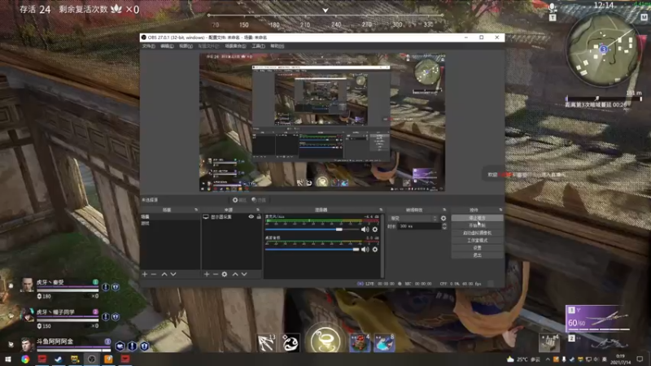Open the Scene Collection menu in OBS
Screen dimensions: 651x366
pyautogui.click(x=235, y=46)
